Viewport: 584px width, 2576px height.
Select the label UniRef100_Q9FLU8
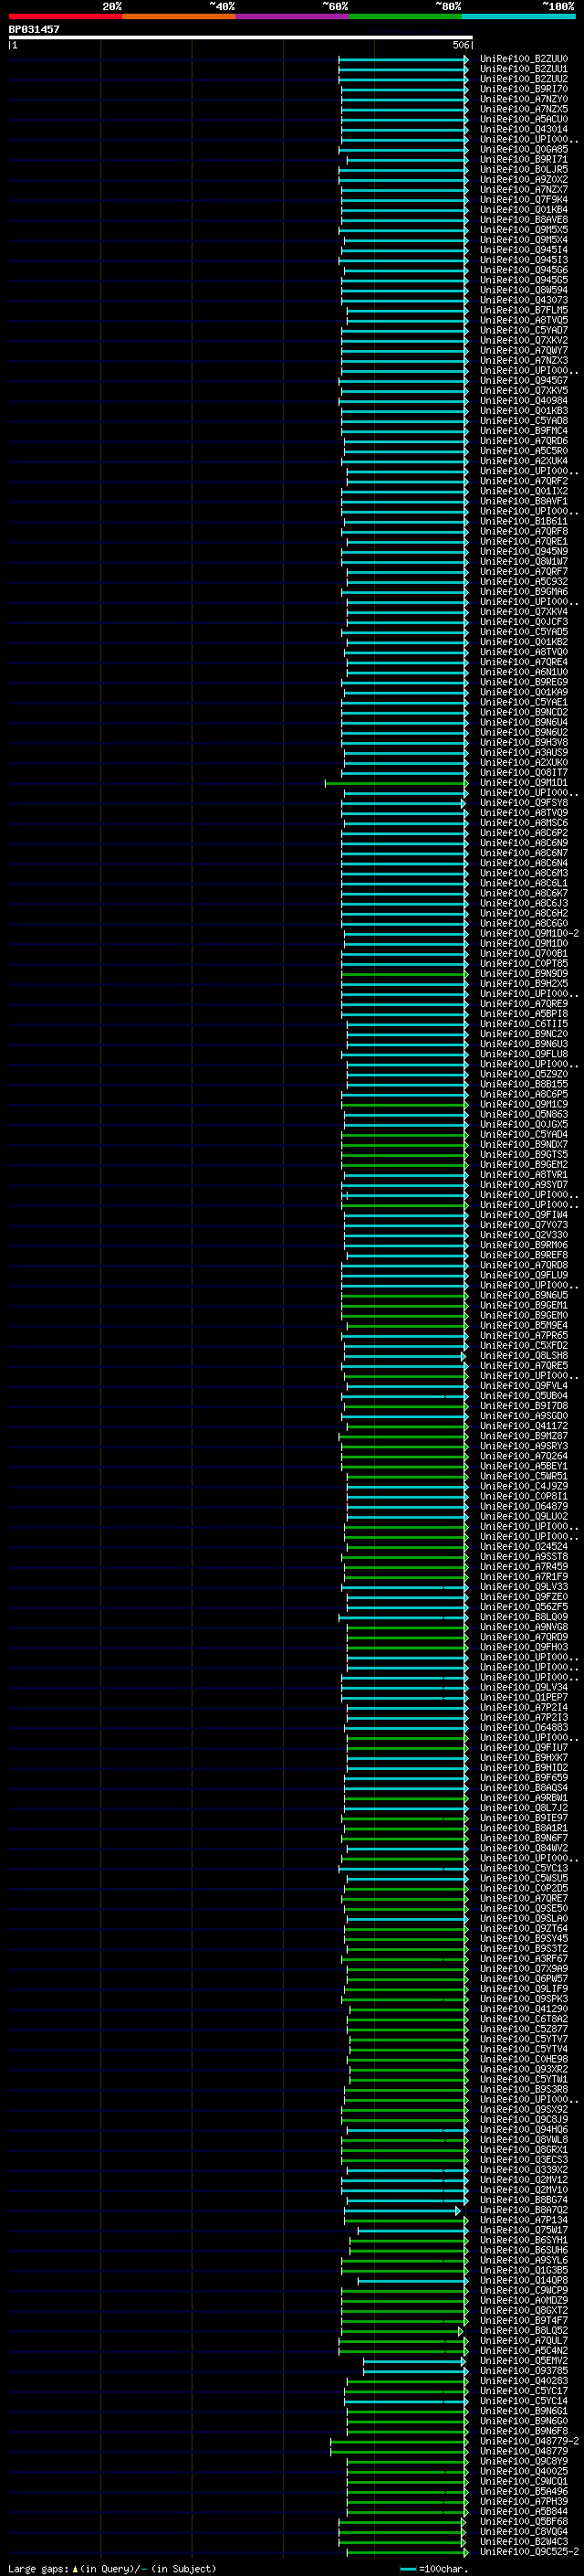(x=523, y=1054)
